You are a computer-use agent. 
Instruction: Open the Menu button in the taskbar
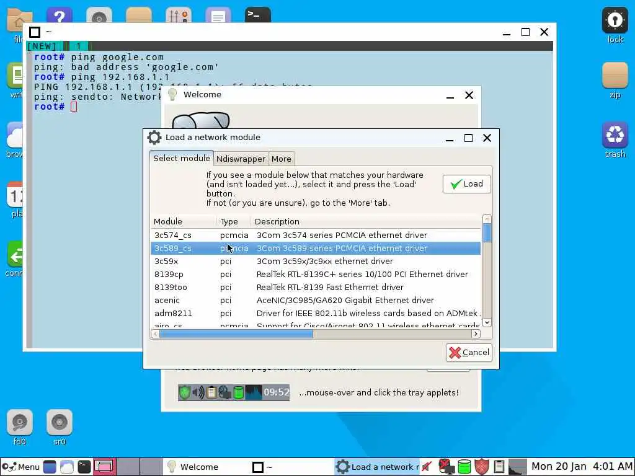pyautogui.click(x=20, y=467)
